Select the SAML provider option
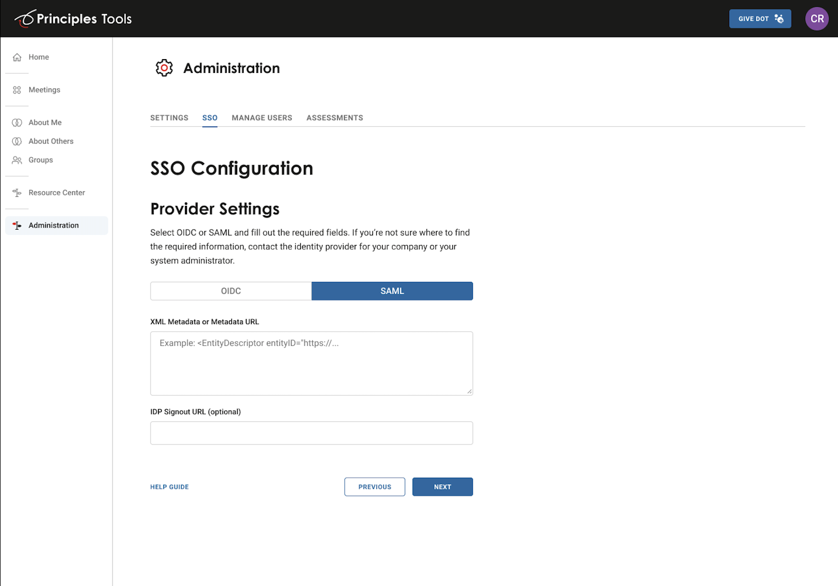 [392, 291]
